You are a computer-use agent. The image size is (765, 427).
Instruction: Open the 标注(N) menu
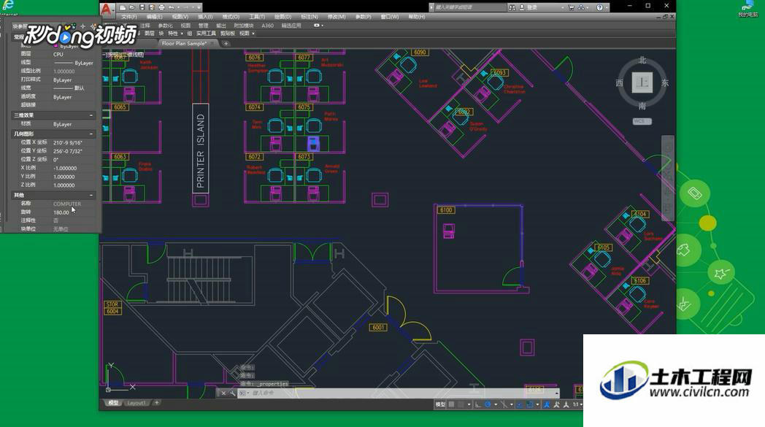pyautogui.click(x=310, y=17)
